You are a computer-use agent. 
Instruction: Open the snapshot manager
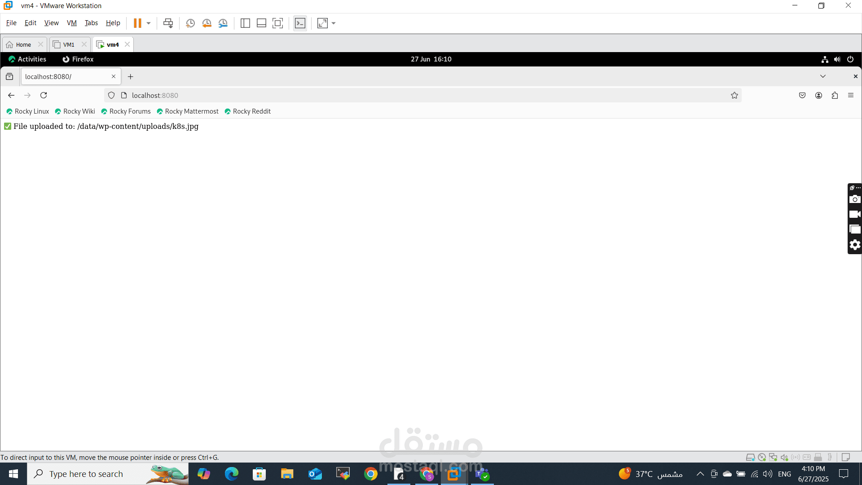point(223,23)
